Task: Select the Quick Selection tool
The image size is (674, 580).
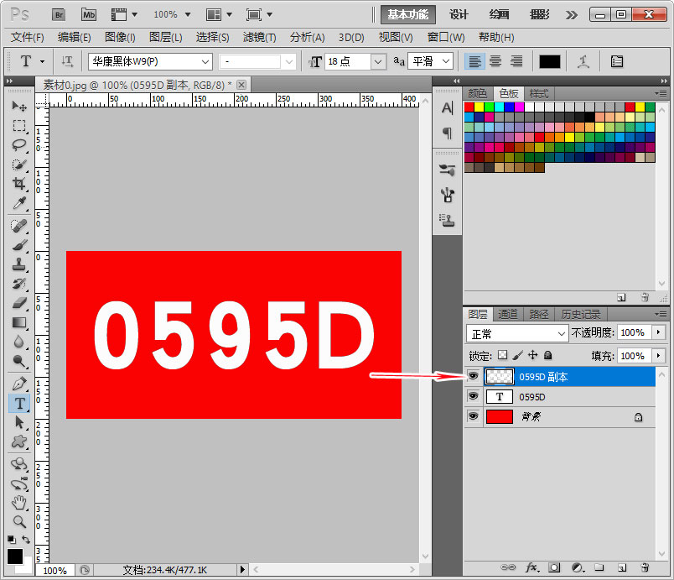Action: [x=19, y=164]
